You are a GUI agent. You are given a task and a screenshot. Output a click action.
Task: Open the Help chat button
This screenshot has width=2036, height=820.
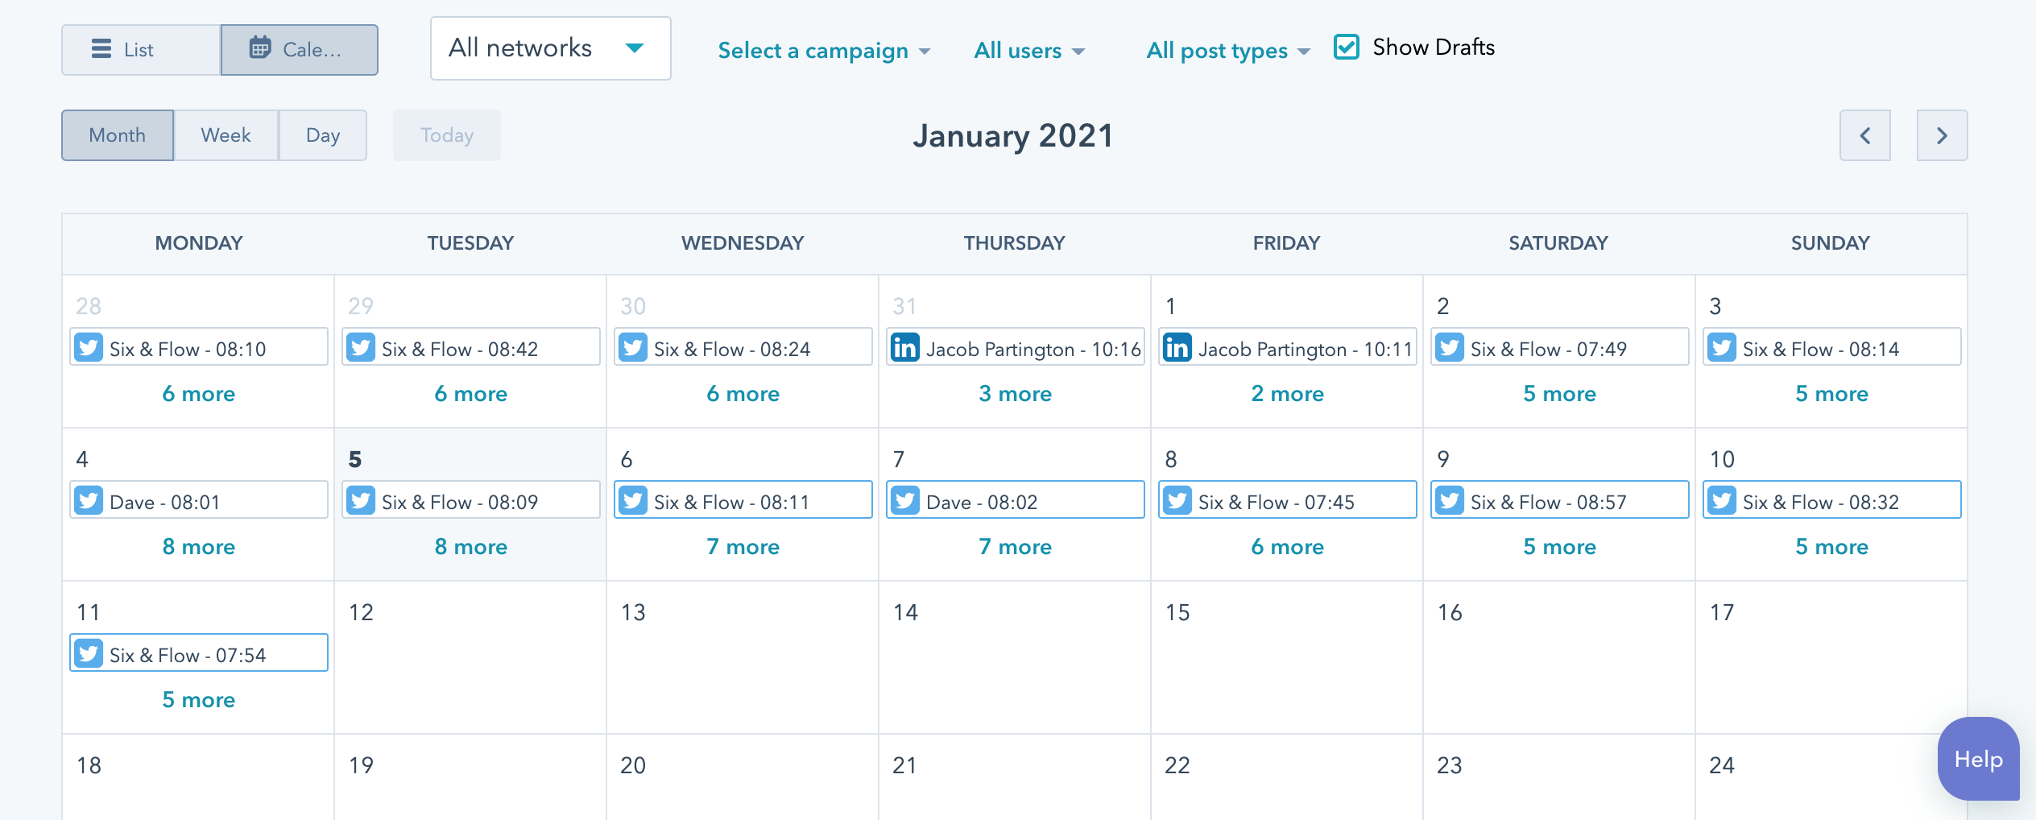(1978, 759)
